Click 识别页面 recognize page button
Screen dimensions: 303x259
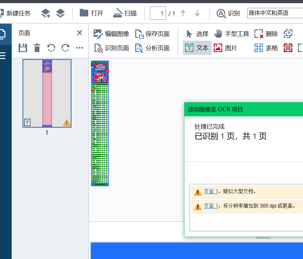[111, 48]
